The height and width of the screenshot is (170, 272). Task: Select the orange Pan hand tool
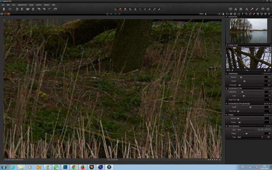coord(120,9)
